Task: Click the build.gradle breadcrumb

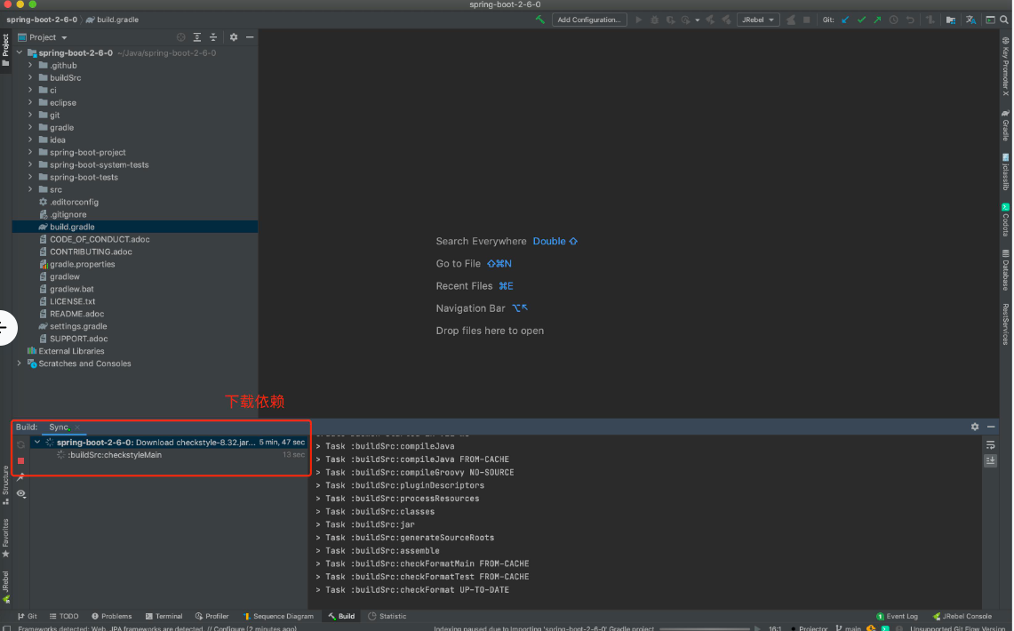Action: [x=113, y=20]
